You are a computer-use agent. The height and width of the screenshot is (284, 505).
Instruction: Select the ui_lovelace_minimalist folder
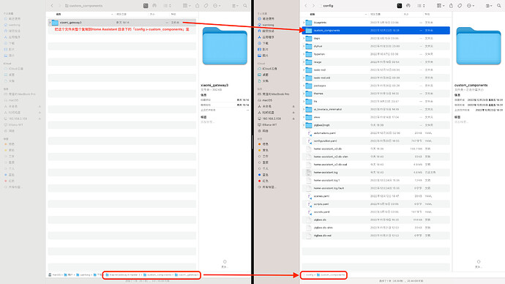[376, 110]
